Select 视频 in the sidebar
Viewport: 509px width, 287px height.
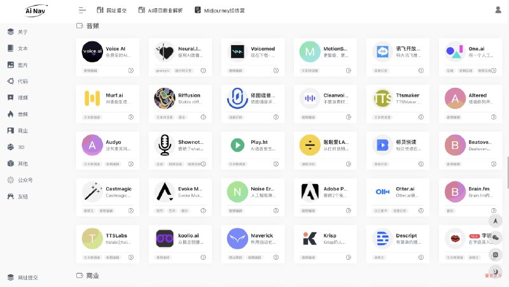point(23,97)
